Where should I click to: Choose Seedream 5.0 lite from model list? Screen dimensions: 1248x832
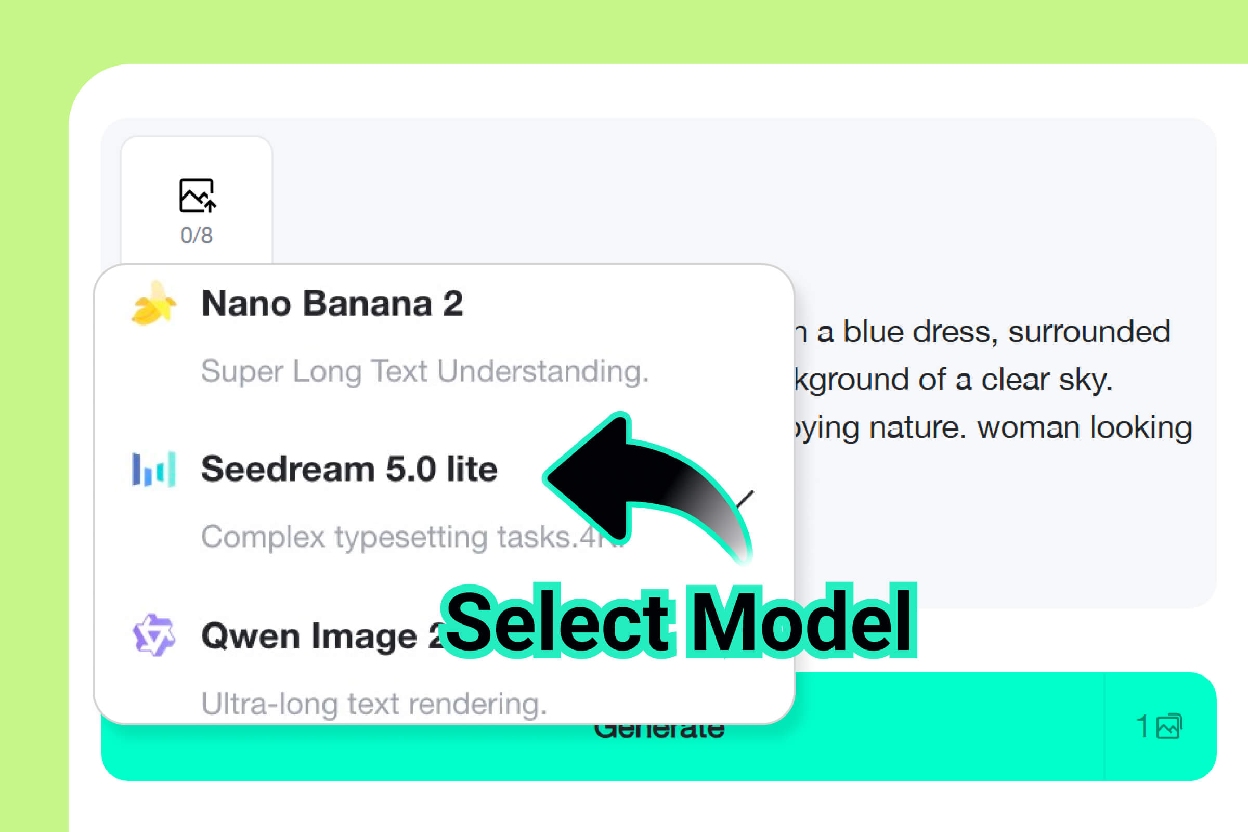pyautogui.click(x=349, y=470)
